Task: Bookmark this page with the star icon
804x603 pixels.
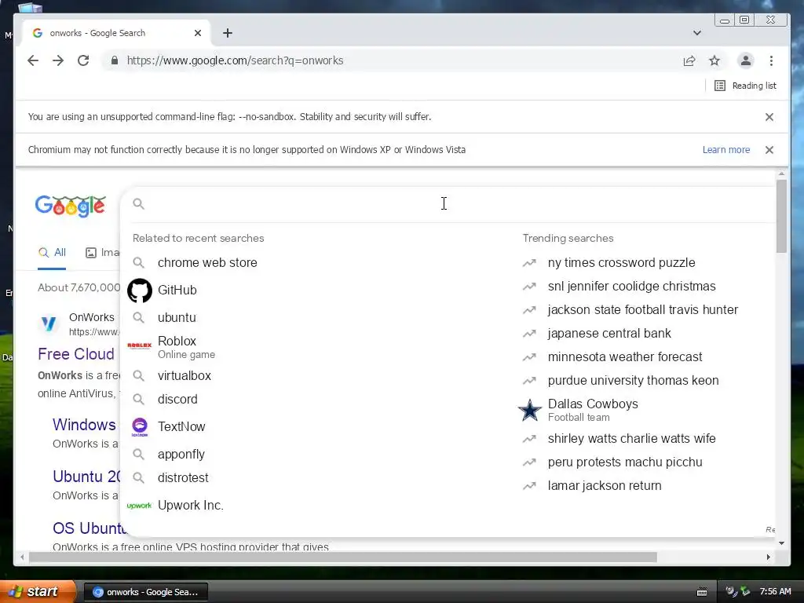Action: (x=714, y=60)
